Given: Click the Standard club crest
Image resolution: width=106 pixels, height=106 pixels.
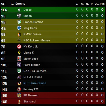Looking at the screenshot, I should (19, 102).
